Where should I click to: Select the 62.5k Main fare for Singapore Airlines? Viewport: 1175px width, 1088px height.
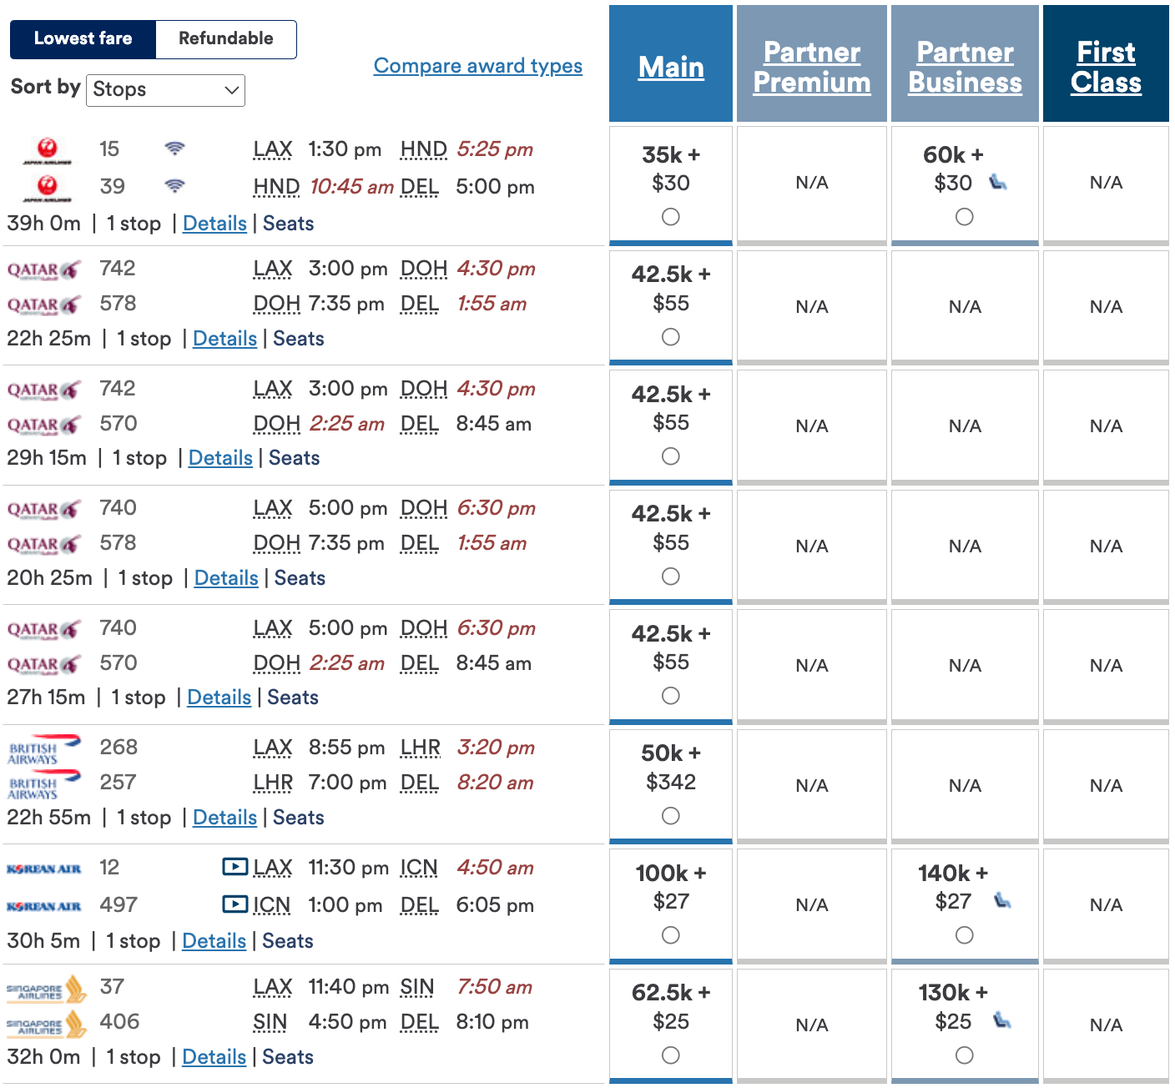(x=671, y=1055)
